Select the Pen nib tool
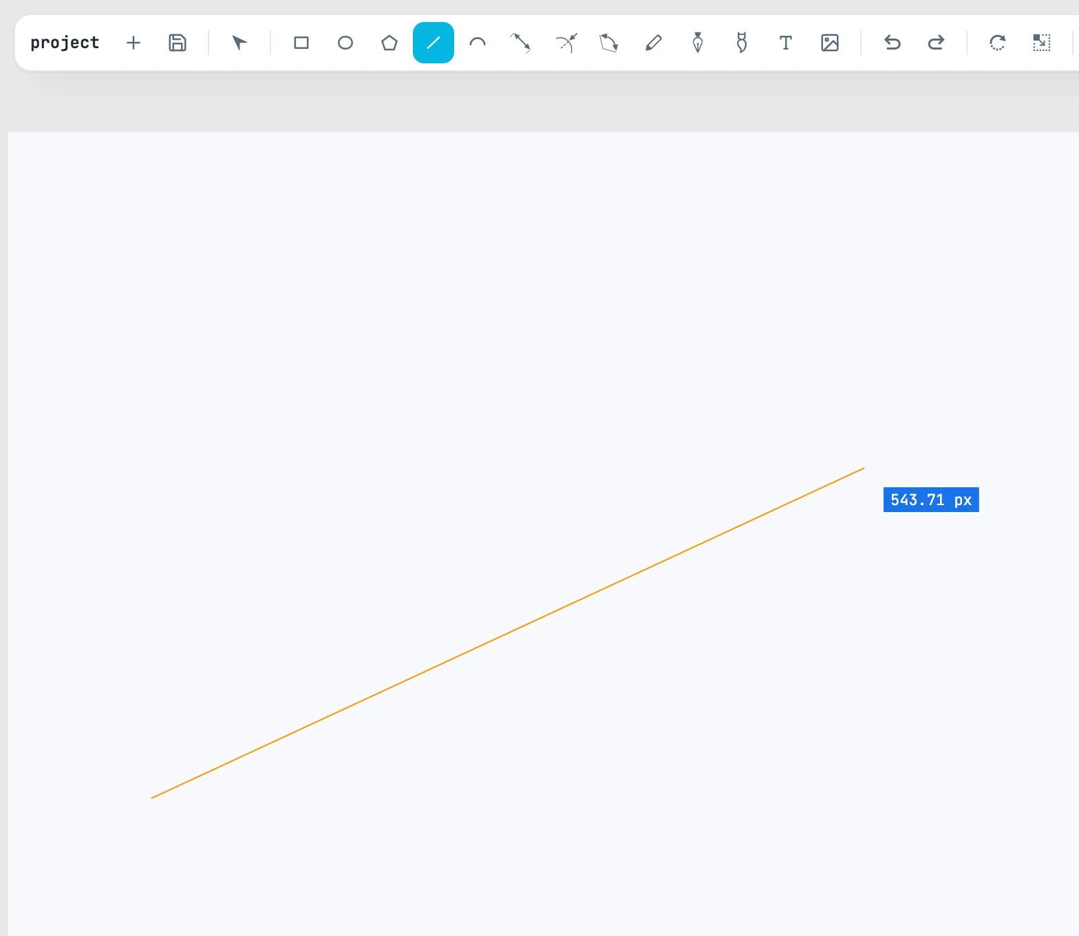Viewport: 1079px width, 936px height. click(698, 43)
